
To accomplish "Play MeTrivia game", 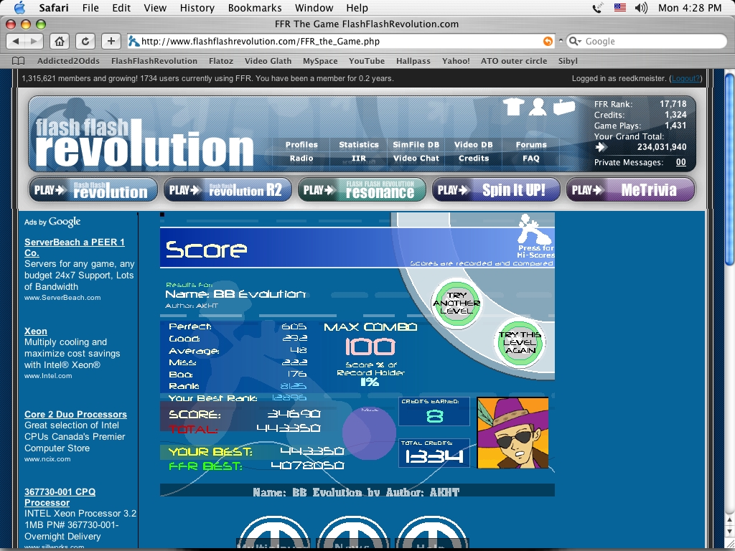I will pos(630,189).
